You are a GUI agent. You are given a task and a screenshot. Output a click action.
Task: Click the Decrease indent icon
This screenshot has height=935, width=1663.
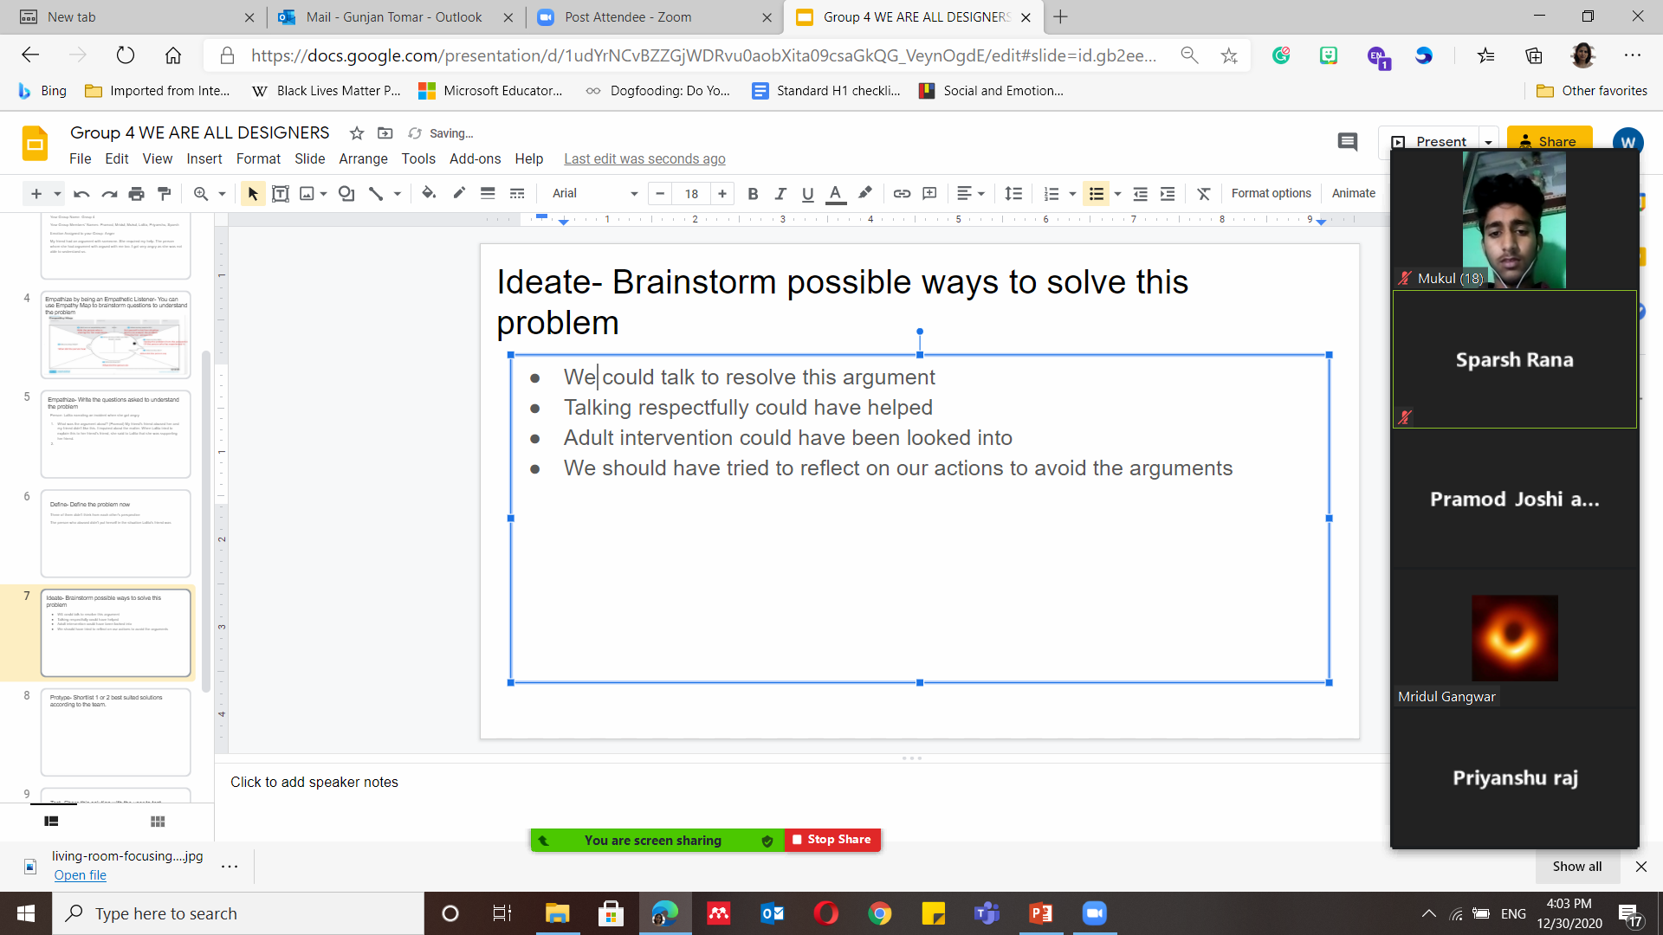pyautogui.click(x=1141, y=194)
